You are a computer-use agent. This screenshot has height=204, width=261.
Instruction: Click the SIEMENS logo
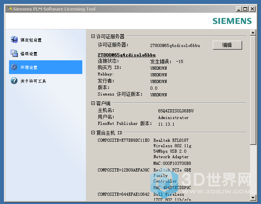click(232, 21)
